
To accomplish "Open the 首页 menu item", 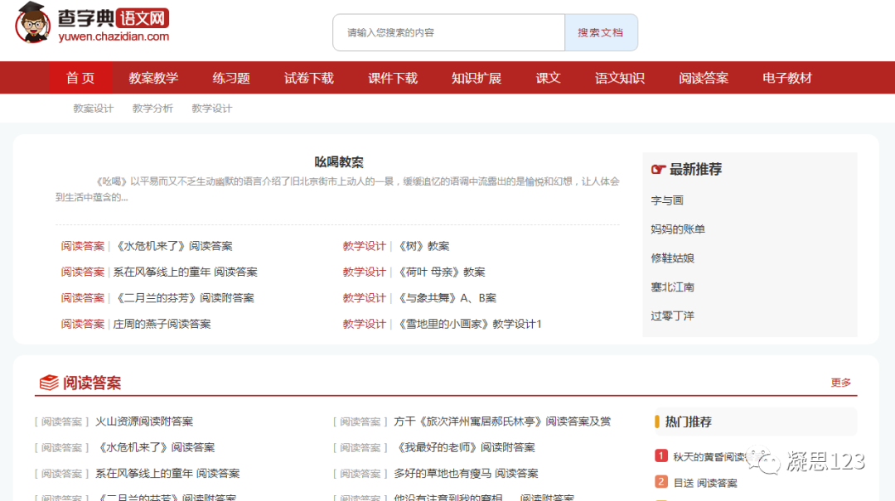I will pos(80,77).
